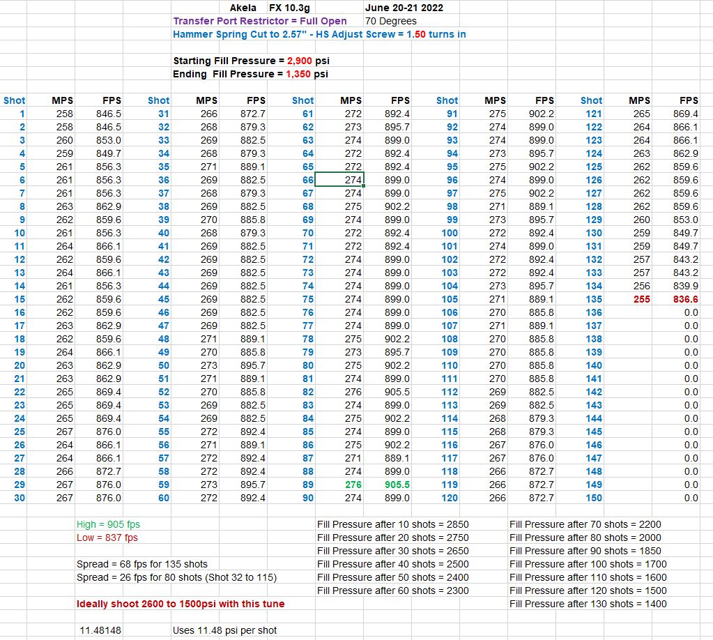The width and height of the screenshot is (713, 640).
Task: Select the red 255 MPS value for shot 135
Action: pyautogui.click(x=642, y=299)
